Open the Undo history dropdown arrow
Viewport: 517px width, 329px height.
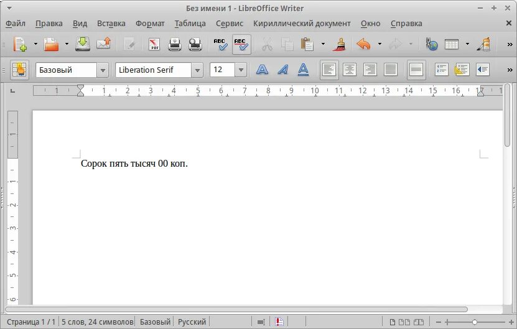tap(380, 44)
